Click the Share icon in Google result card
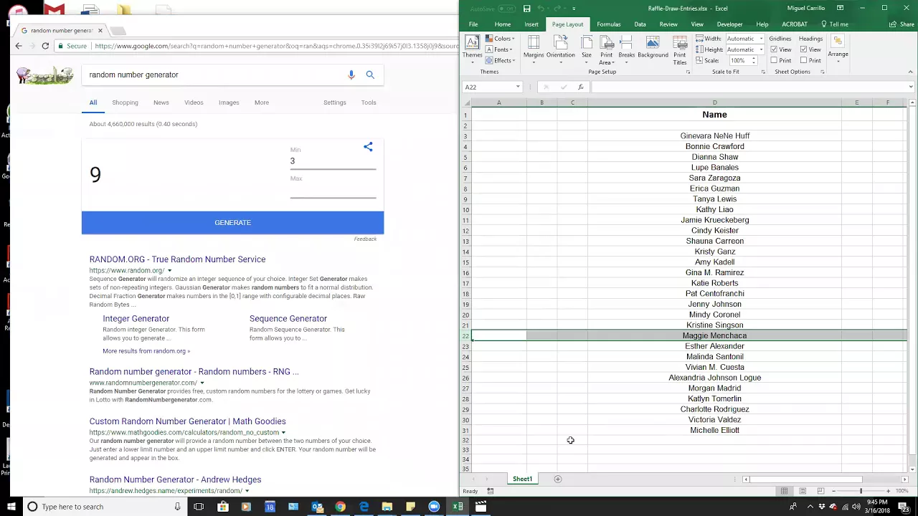918x516 pixels. tap(368, 147)
